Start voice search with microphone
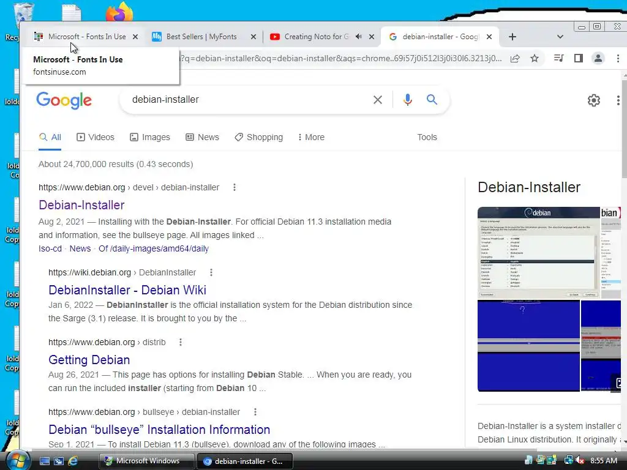This screenshot has height=470, width=627. point(407,100)
